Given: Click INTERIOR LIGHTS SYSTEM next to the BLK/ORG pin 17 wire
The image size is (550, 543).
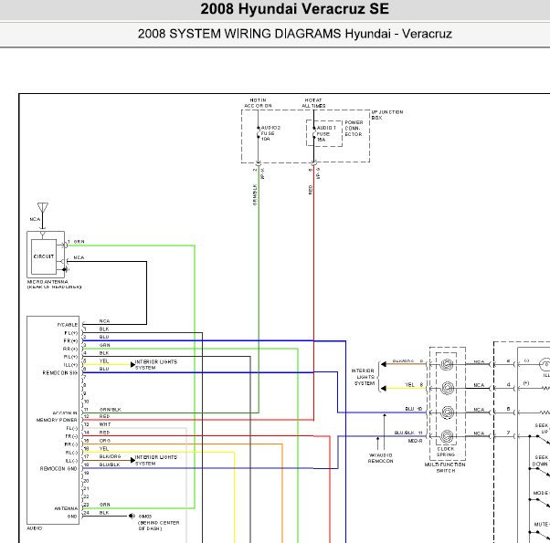Looking at the screenshot, I should pos(156,460).
